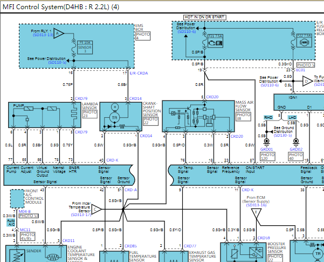Viewport: 324px width, 262px height.
Task: Open the E/R-CRDA connector link
Action: click(139, 73)
